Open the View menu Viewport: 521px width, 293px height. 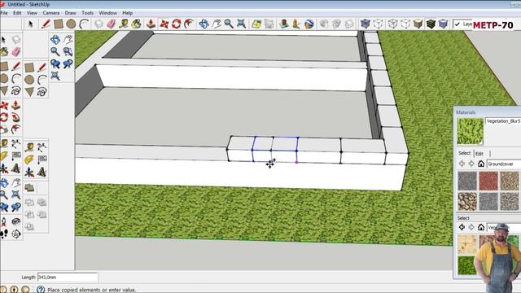32,13
